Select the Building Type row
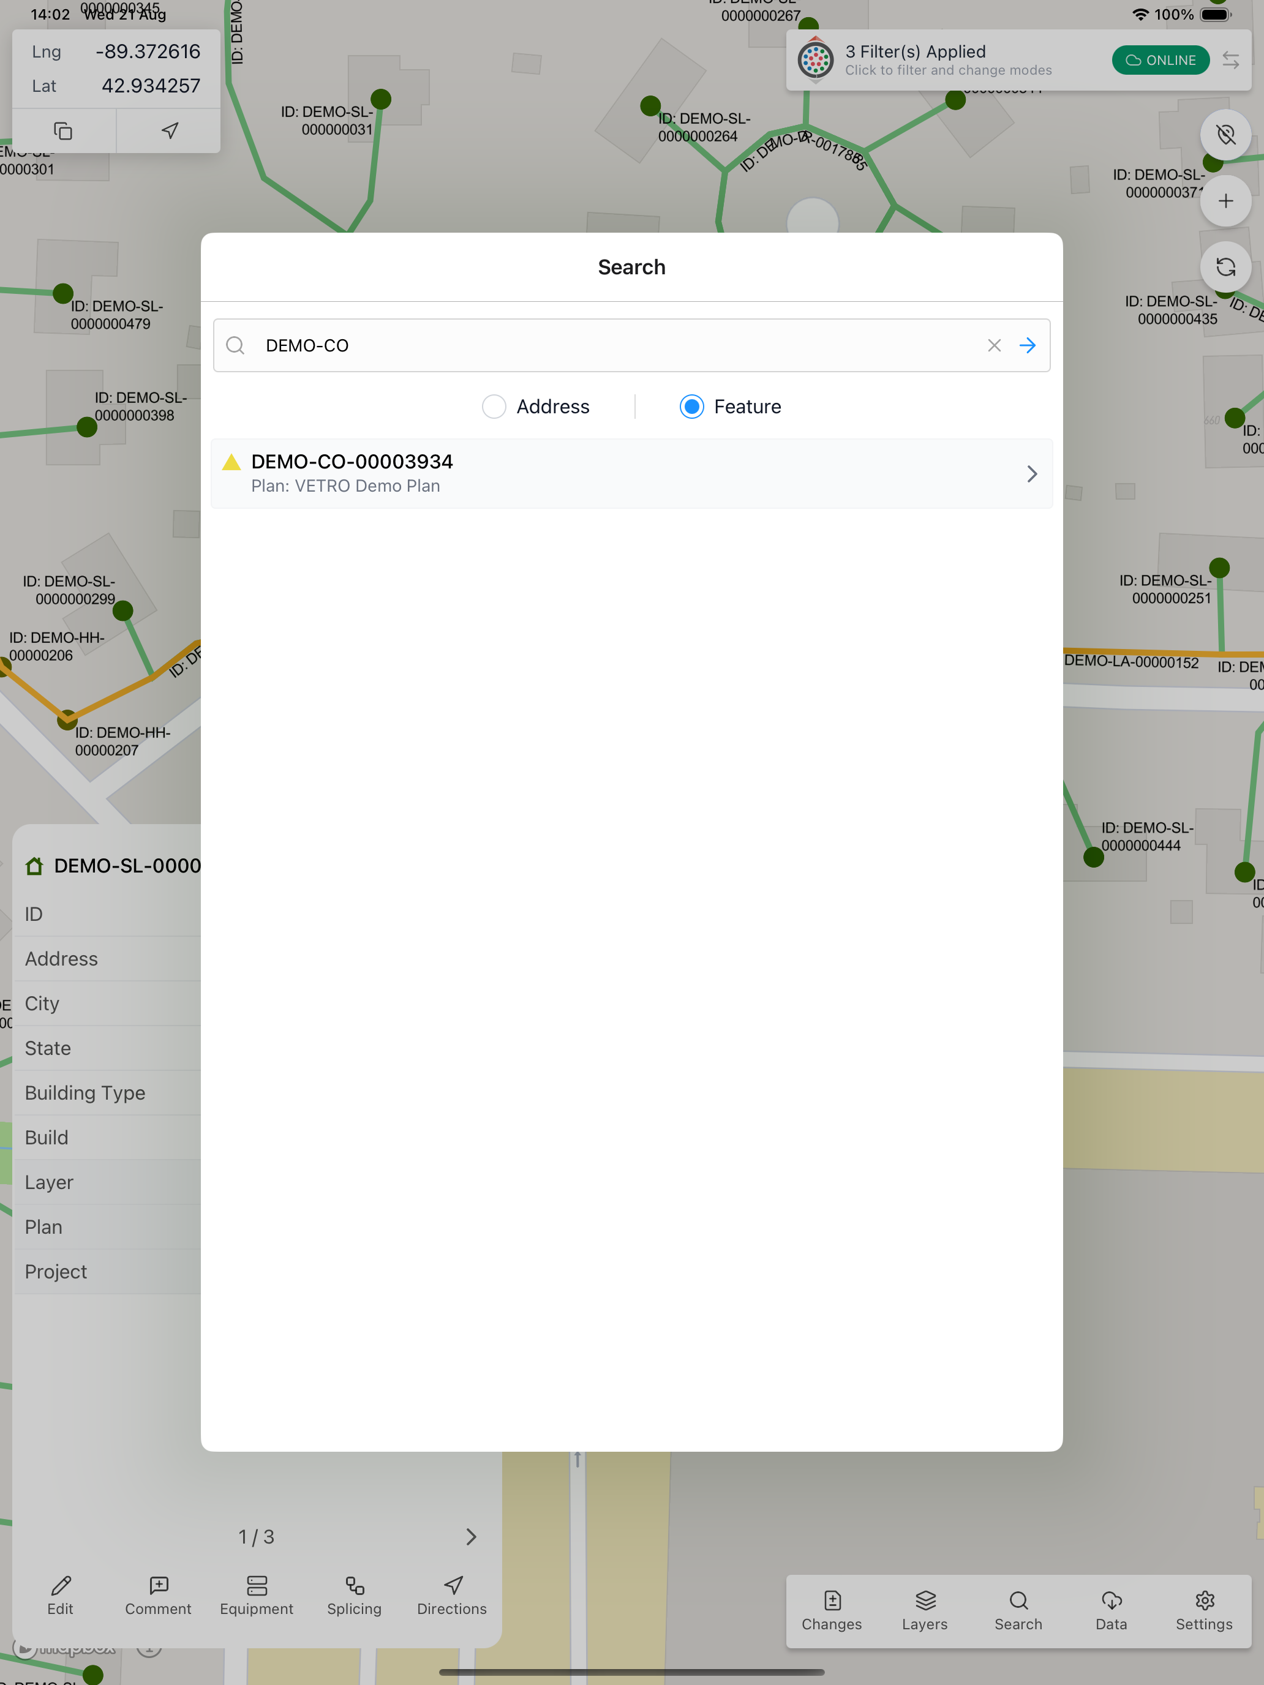Viewport: 1264px width, 1685px height. pos(107,1093)
